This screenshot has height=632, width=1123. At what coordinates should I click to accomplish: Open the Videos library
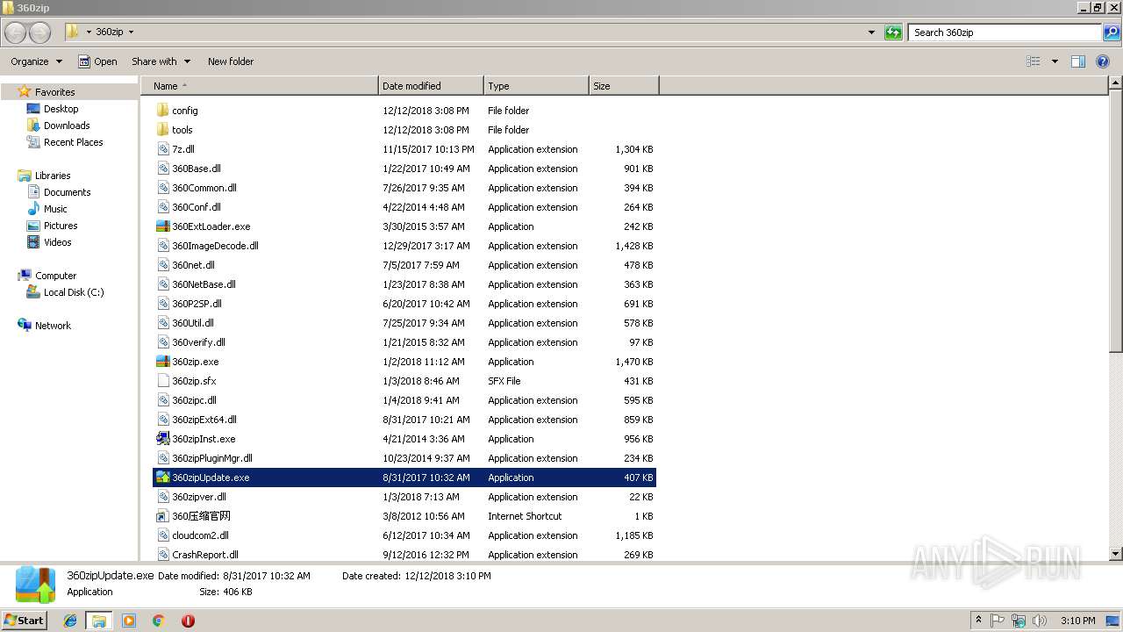[57, 242]
